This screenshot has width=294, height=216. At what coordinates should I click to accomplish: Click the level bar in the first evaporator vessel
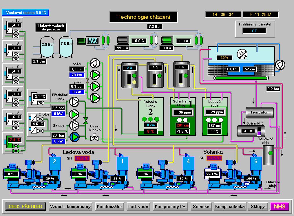pyautogui.click(x=129, y=79)
